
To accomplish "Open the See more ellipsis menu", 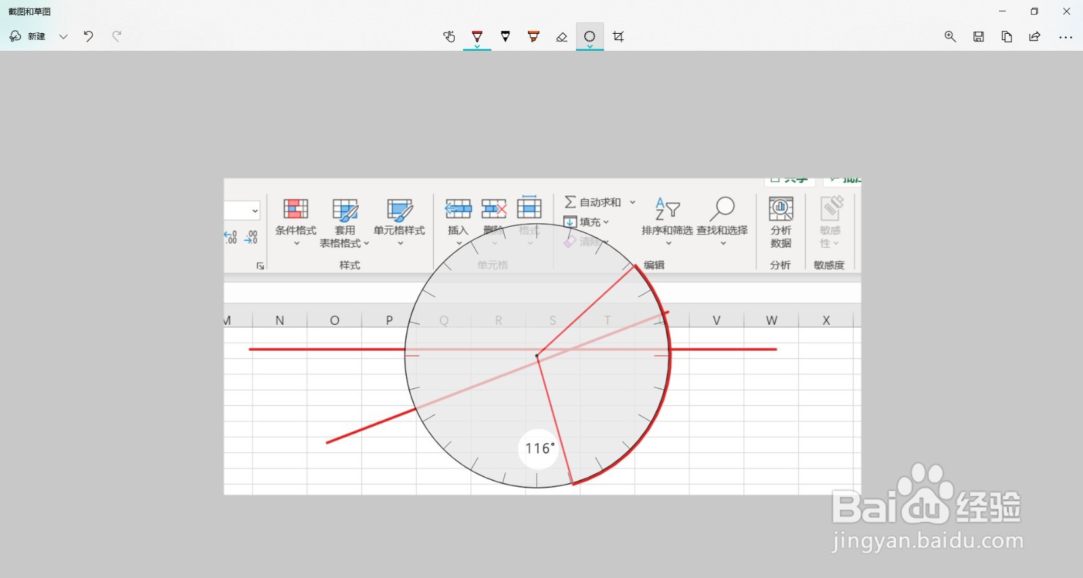I will [x=1065, y=37].
